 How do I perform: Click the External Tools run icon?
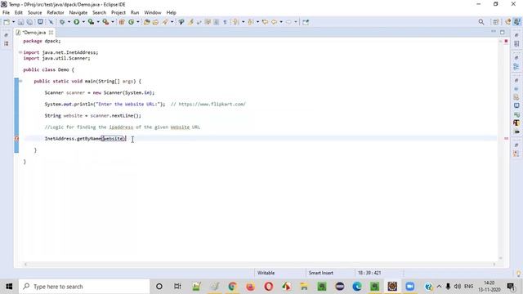[x=105, y=22]
